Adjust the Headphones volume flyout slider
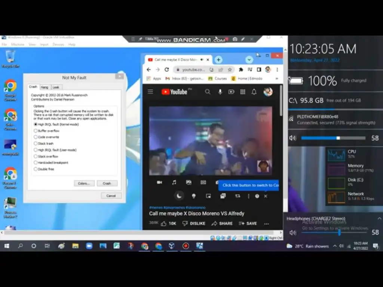The height and width of the screenshot is (287, 383). point(334,232)
